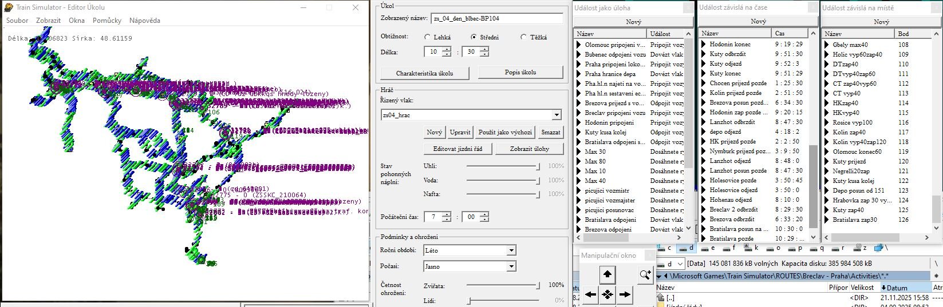Choose the Střední difficulty option
The height and width of the screenshot is (307, 943).
click(x=474, y=37)
